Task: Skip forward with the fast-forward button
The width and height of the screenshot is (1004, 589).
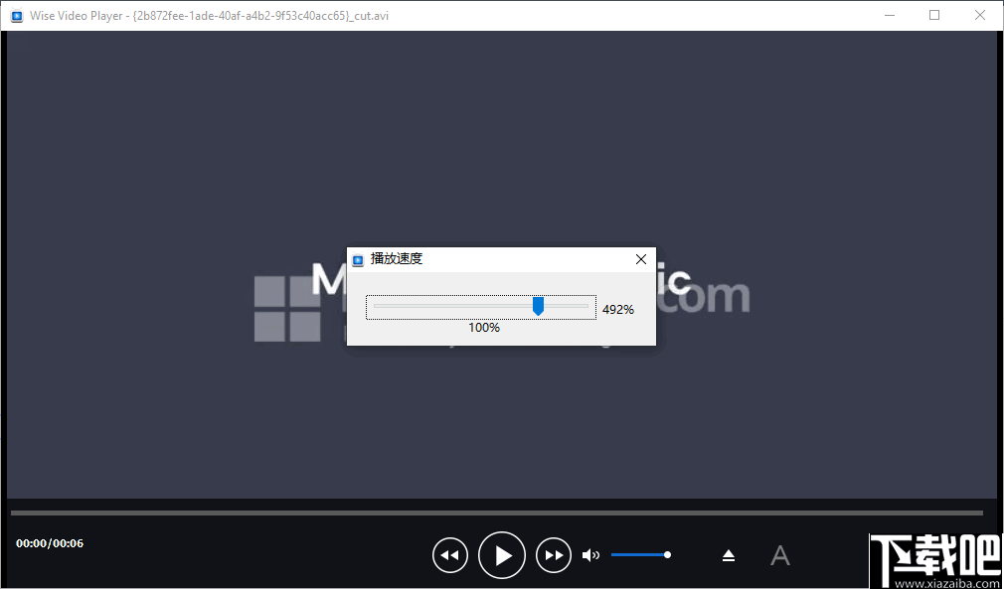Action: click(x=554, y=555)
